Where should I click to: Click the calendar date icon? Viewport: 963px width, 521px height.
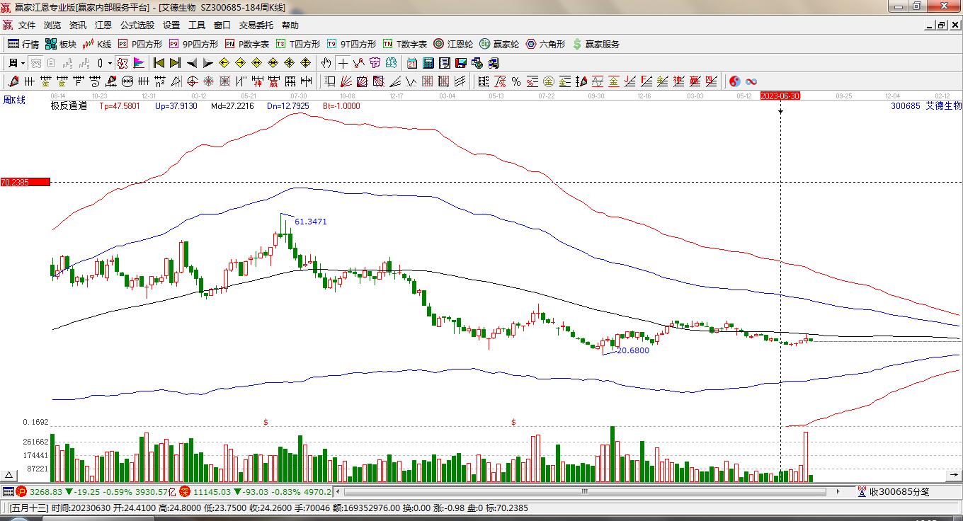pyautogui.click(x=411, y=63)
